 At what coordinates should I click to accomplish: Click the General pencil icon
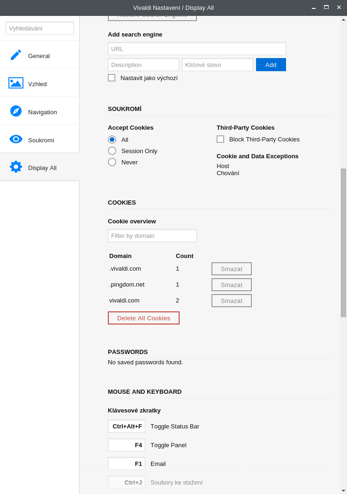(x=16, y=55)
